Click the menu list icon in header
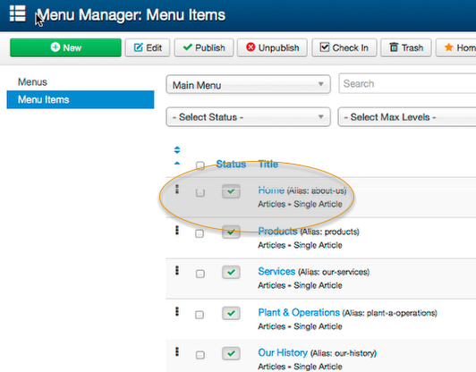476x372 pixels. (x=18, y=13)
